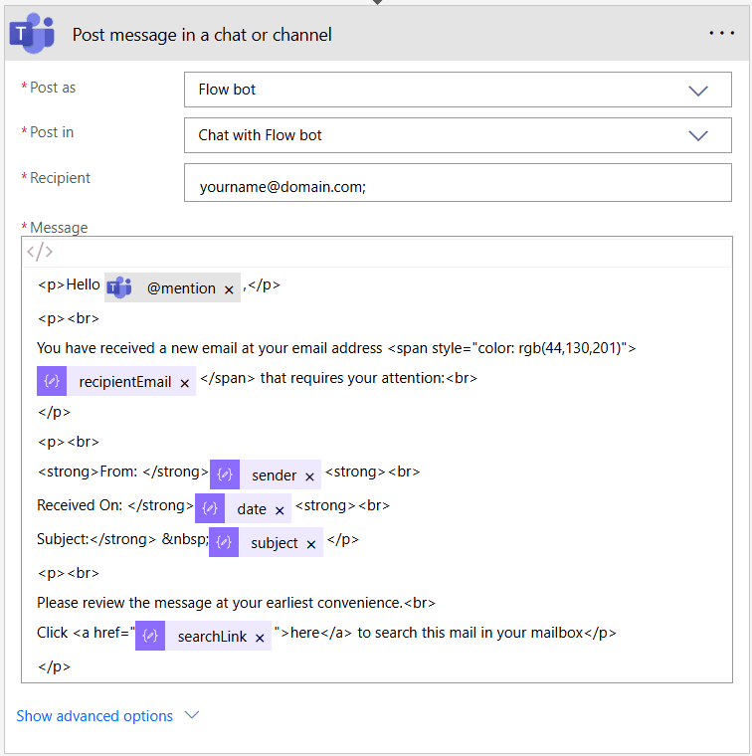Image resolution: width=752 pixels, height=756 pixels.
Task: Select the date token label
Action: (x=252, y=509)
